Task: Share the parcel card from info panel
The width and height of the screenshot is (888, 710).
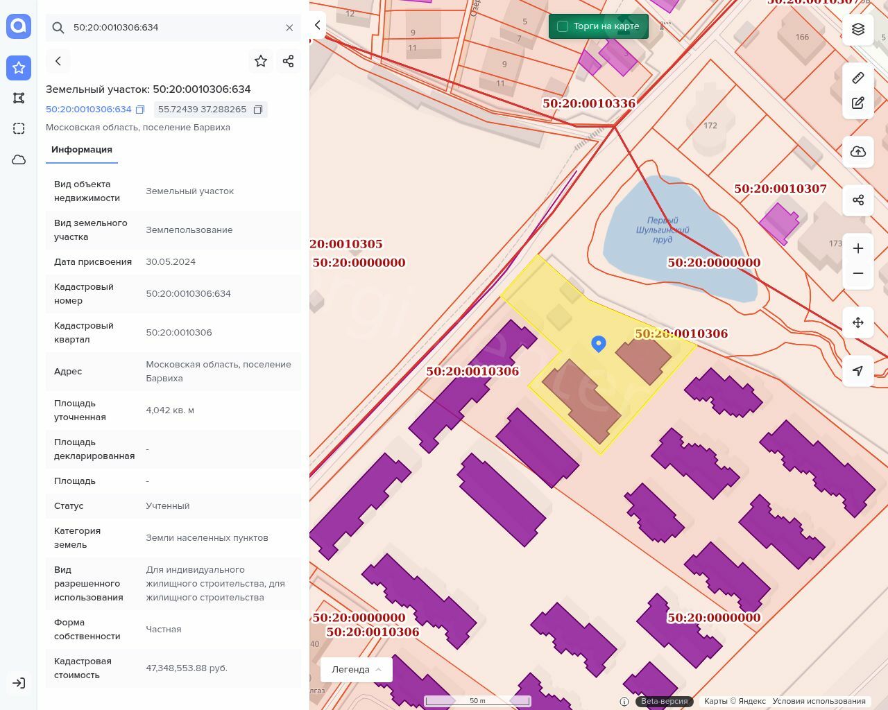Action: pyautogui.click(x=289, y=61)
